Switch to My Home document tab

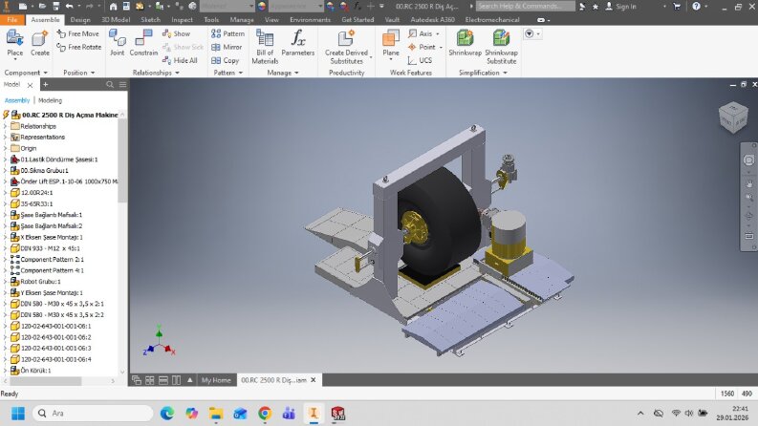pyautogui.click(x=216, y=380)
